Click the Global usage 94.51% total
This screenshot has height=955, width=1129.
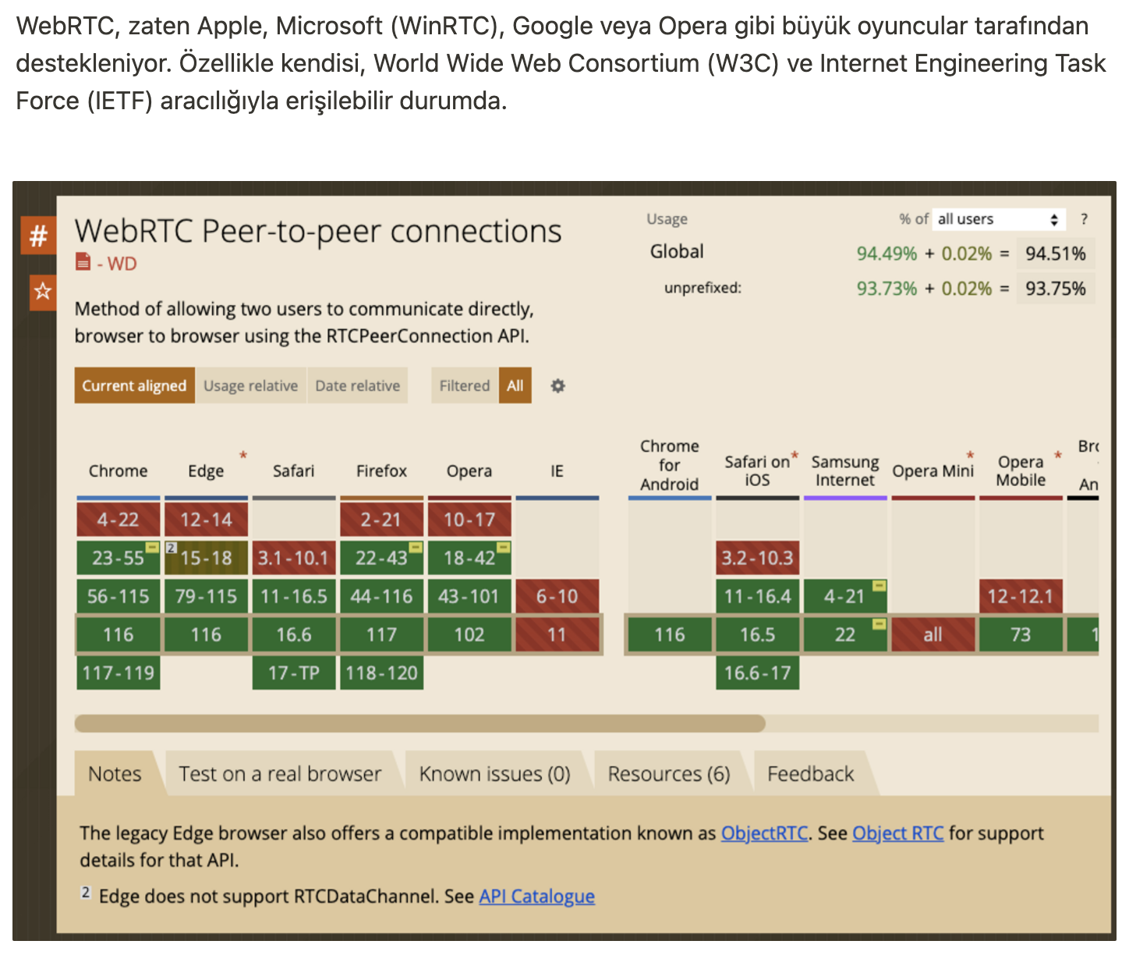[x=1056, y=254]
